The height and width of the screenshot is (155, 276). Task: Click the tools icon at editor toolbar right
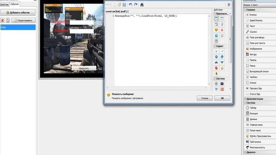tap(229, 5)
